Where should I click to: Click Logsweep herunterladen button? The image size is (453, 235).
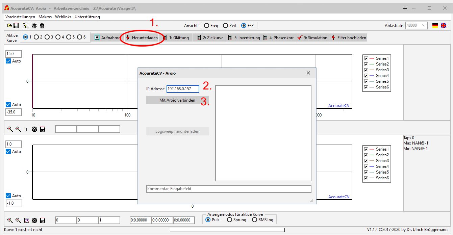pyautogui.click(x=177, y=131)
